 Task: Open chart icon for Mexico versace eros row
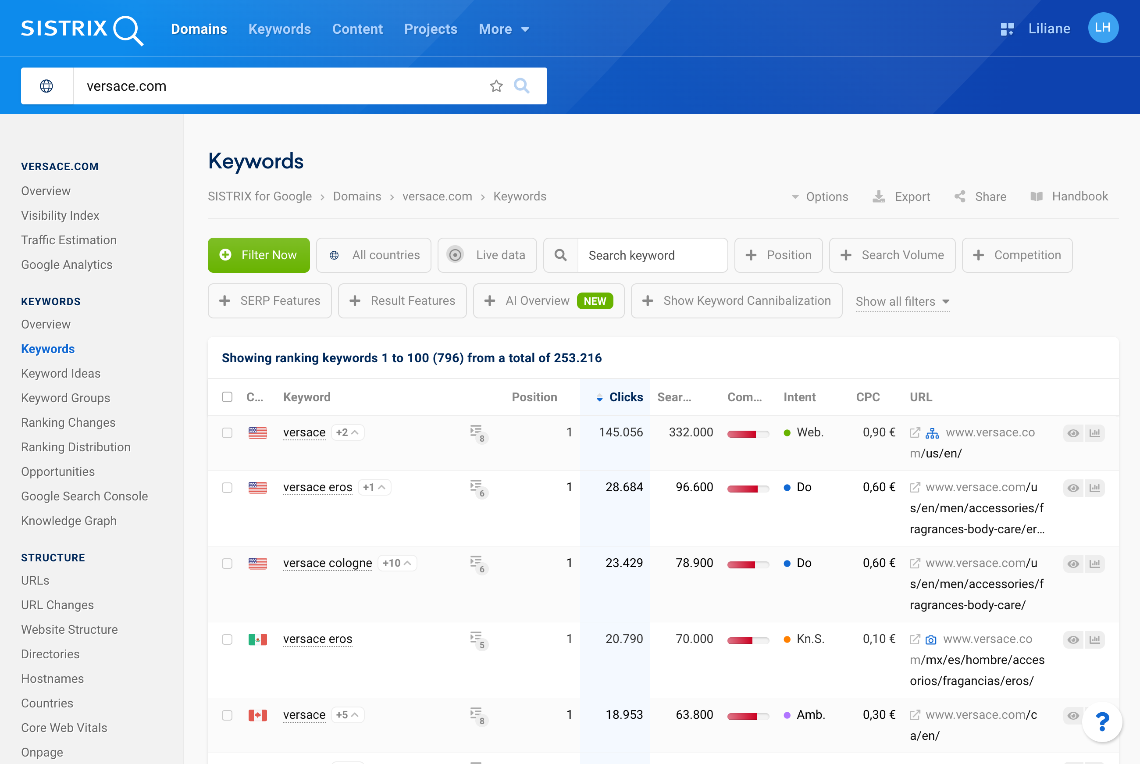point(1095,640)
